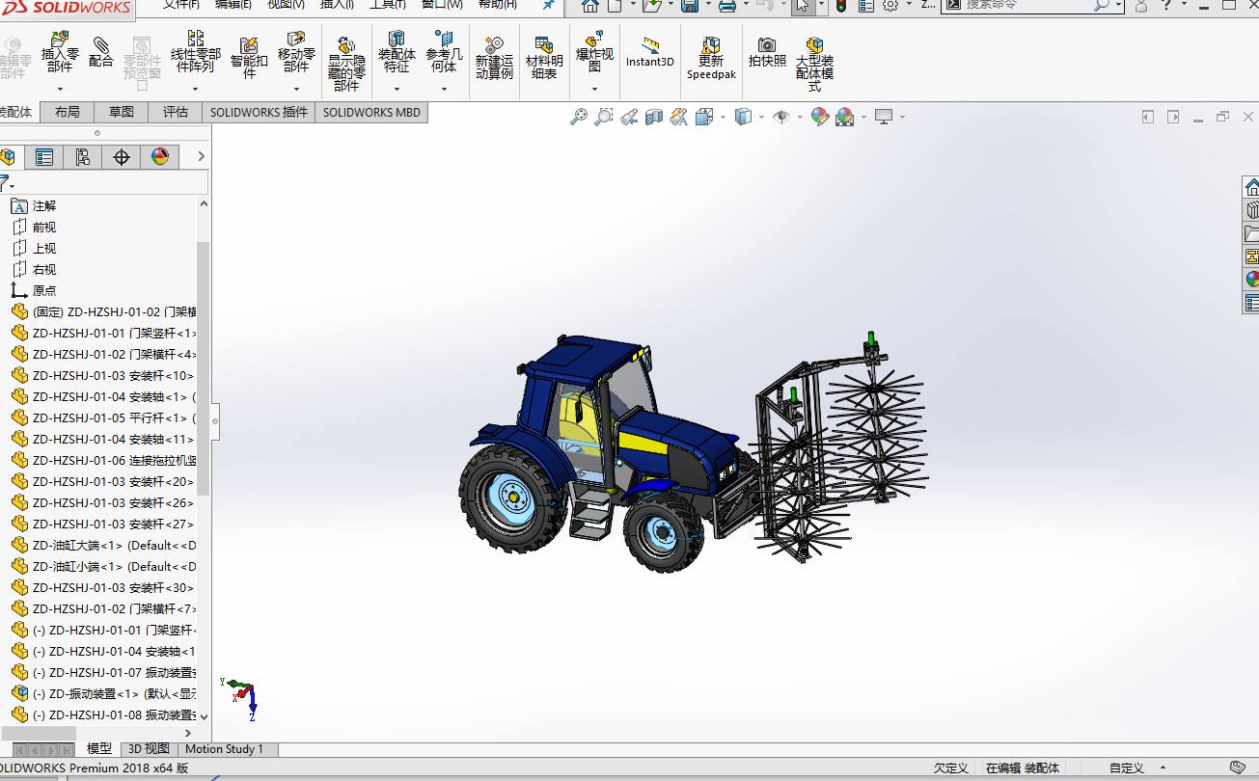Switch to the 3D 视图 tab
The image size is (1259, 781).
149,748
